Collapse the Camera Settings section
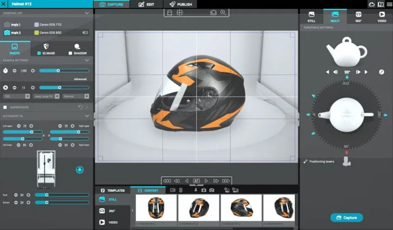 click(x=87, y=60)
